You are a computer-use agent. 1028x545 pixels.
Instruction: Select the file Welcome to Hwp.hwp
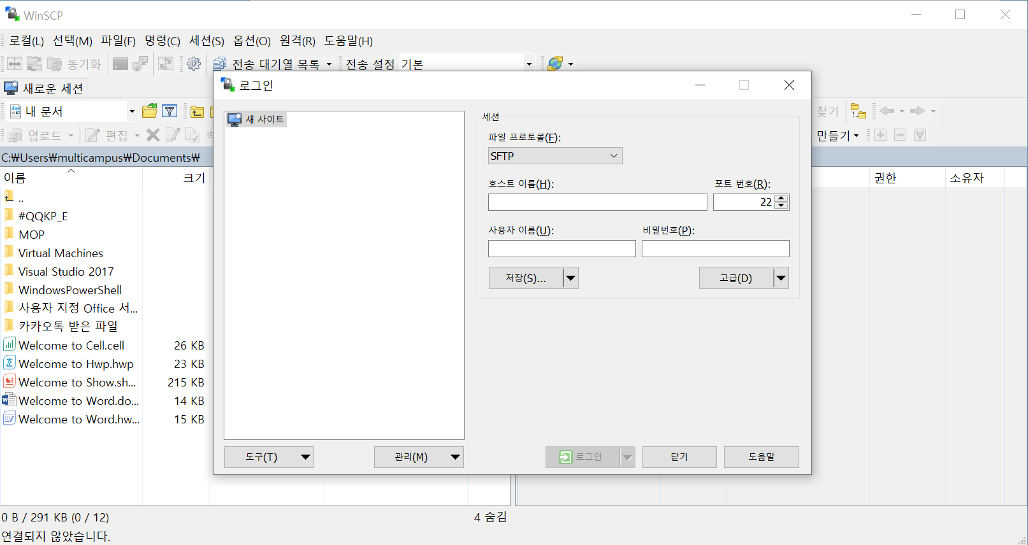tap(76, 364)
